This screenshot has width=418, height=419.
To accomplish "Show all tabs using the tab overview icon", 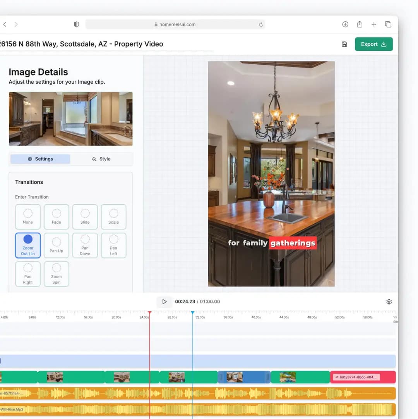I will pos(388,24).
